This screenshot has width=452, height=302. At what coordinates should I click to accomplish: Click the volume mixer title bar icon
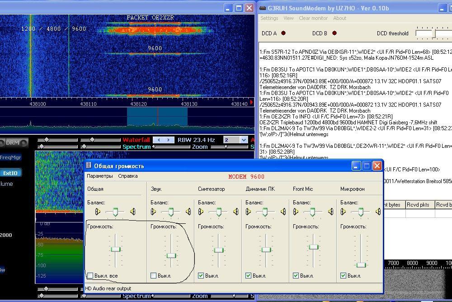point(89,166)
